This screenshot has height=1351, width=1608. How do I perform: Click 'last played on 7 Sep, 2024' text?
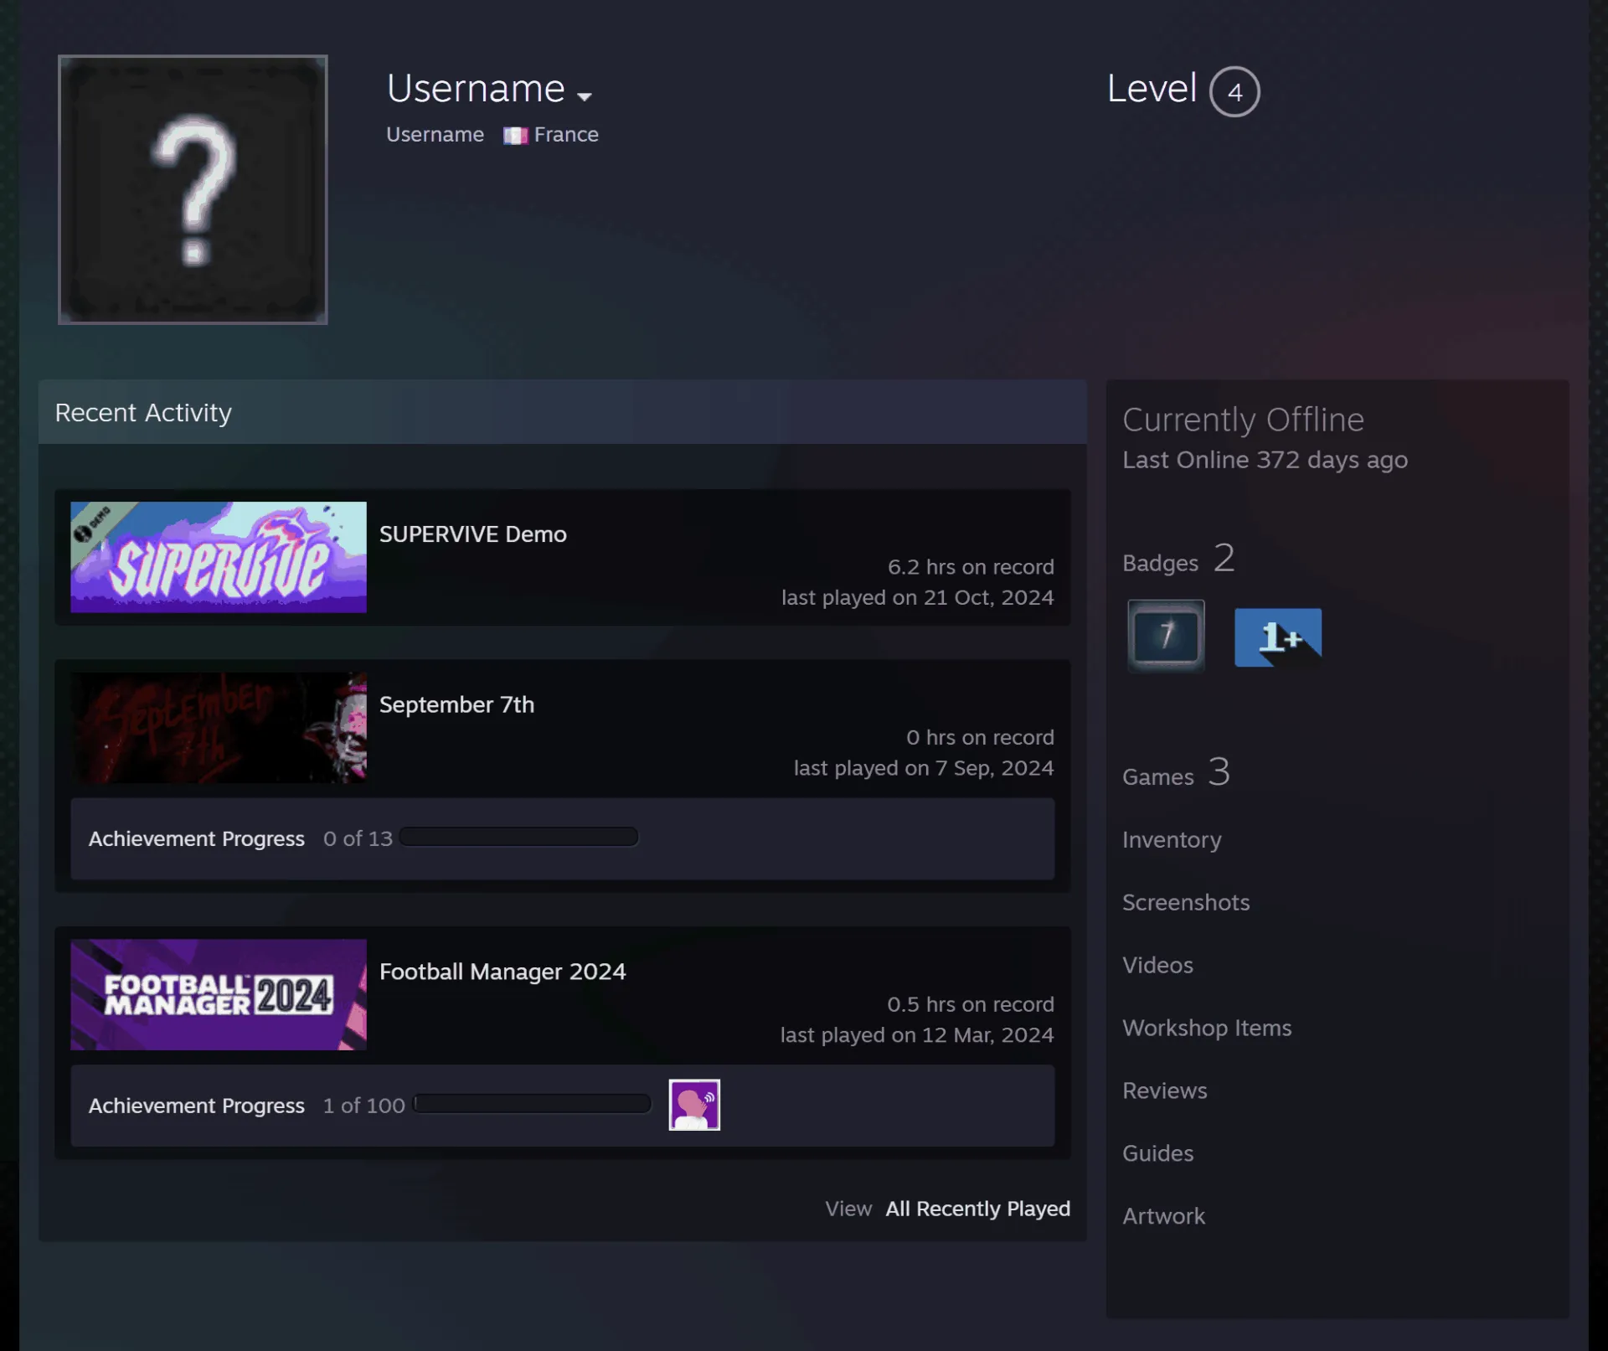click(x=924, y=768)
